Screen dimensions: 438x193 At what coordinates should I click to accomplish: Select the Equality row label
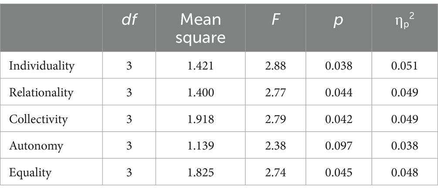31,173
